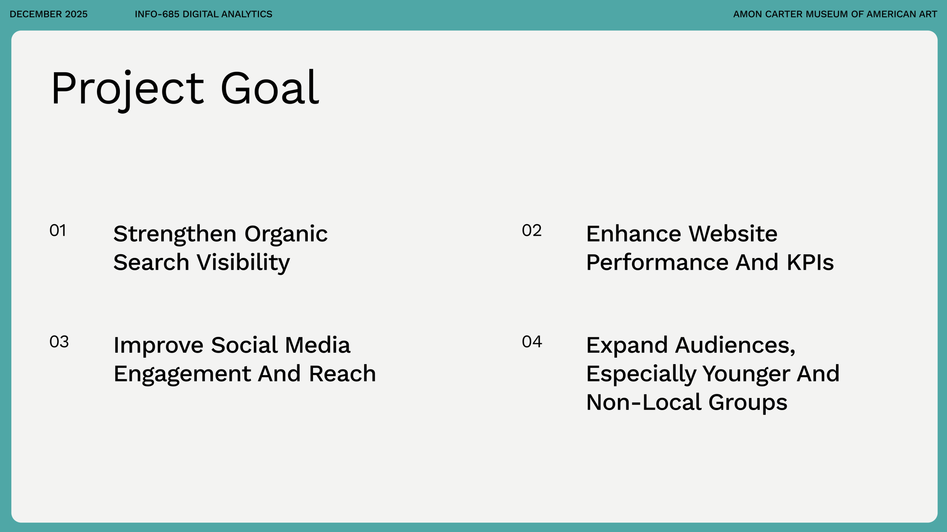The width and height of the screenshot is (947, 532).
Task: Click the number 04 label
Action: 532,342
